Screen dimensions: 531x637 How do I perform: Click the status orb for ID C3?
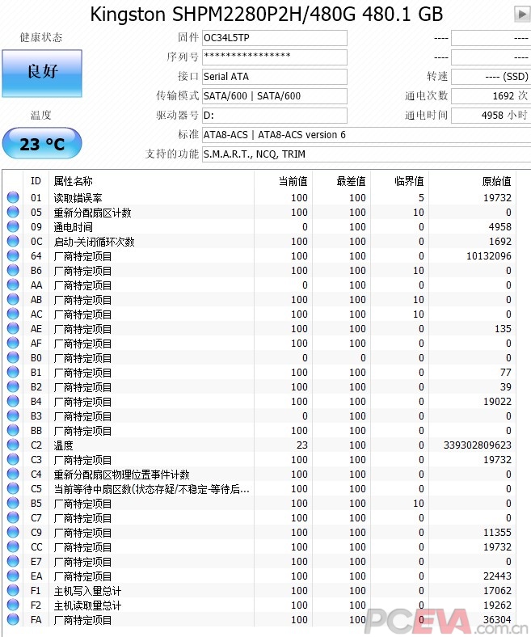(x=13, y=459)
